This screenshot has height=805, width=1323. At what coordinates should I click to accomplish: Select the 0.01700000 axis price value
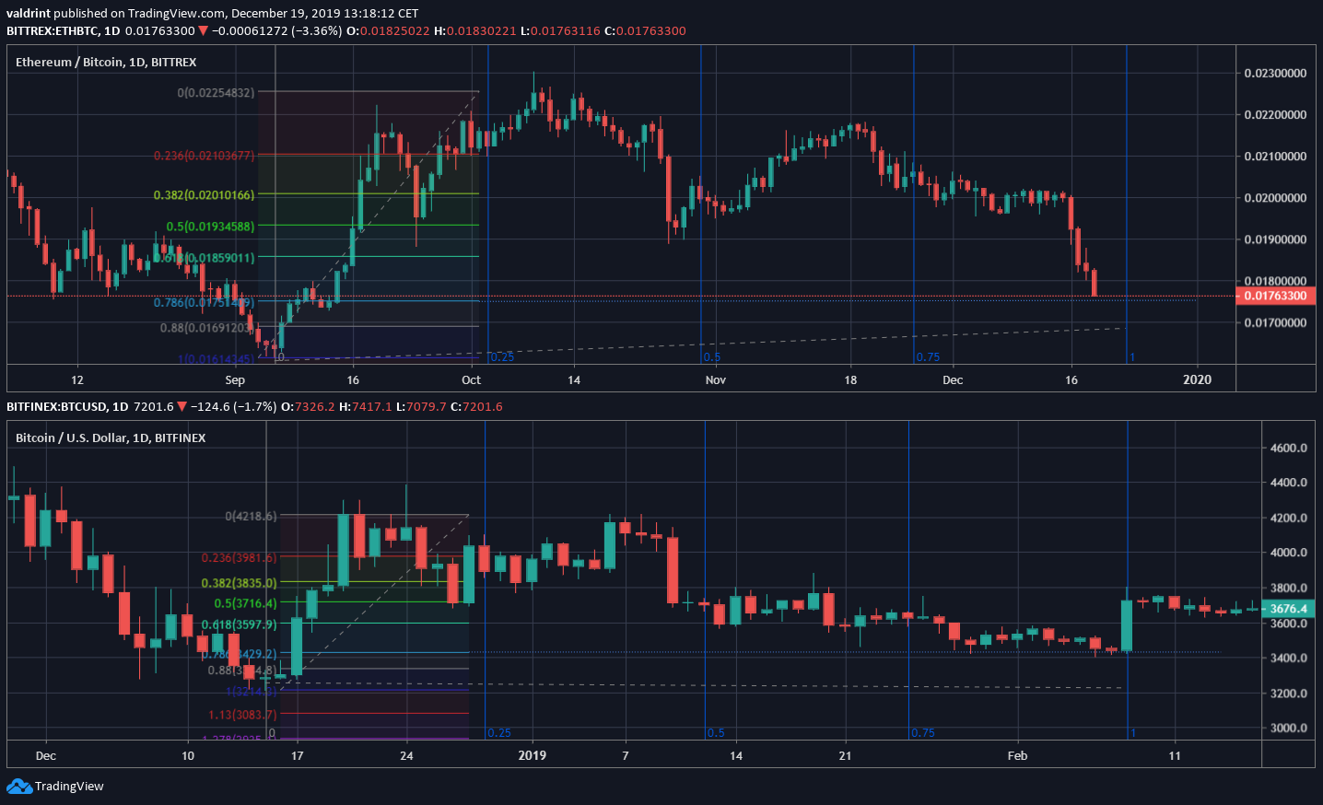[x=1275, y=323]
